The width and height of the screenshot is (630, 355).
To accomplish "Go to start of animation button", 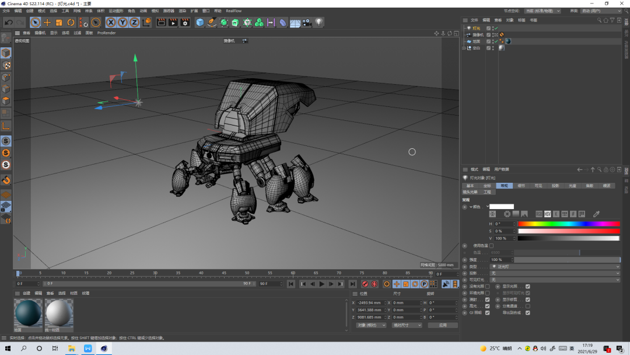I will 291,284.
